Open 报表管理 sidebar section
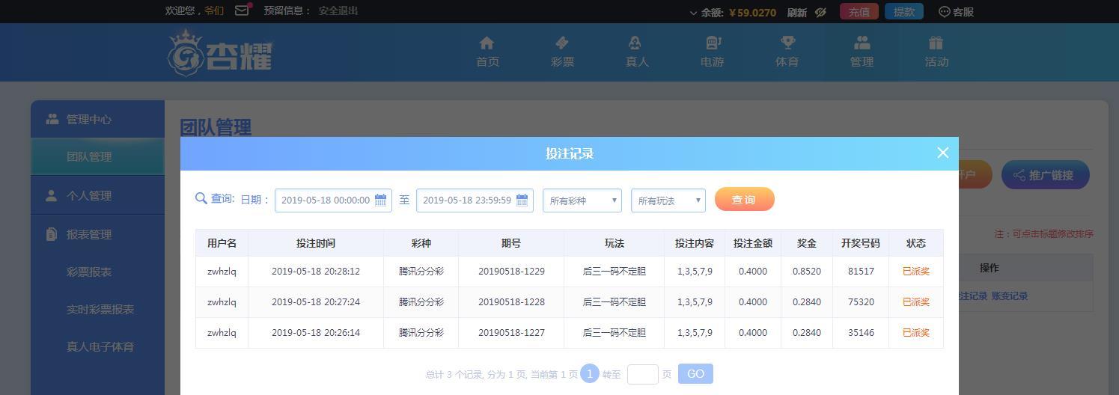1119x395 pixels. [97, 234]
